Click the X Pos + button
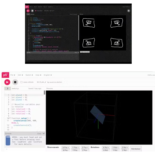 [x=66, y=147]
